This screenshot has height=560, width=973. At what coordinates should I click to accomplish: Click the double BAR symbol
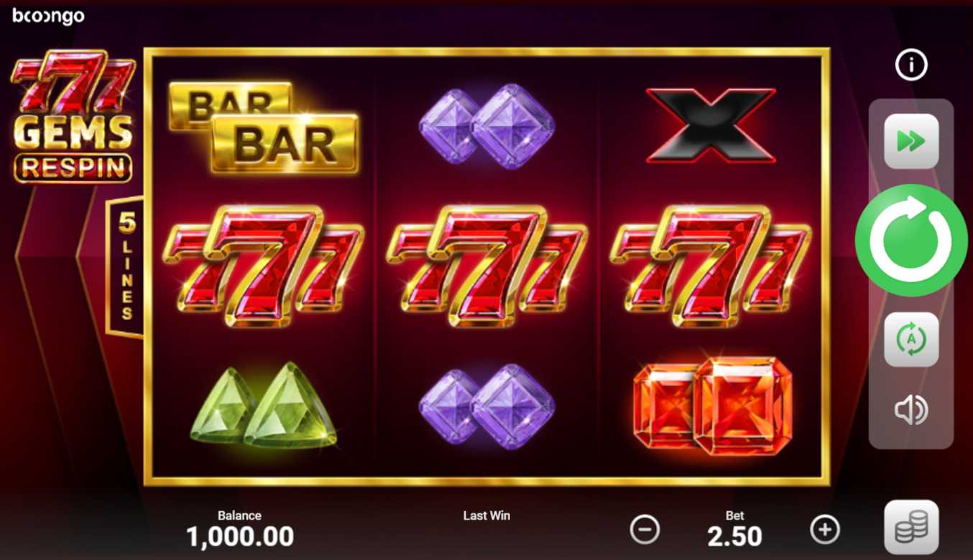click(x=264, y=127)
